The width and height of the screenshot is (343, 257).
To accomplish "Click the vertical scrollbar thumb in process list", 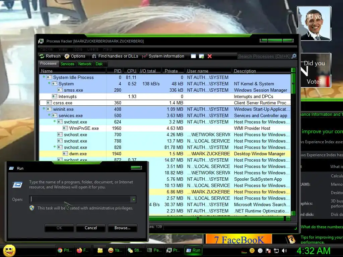I will point(293,83).
